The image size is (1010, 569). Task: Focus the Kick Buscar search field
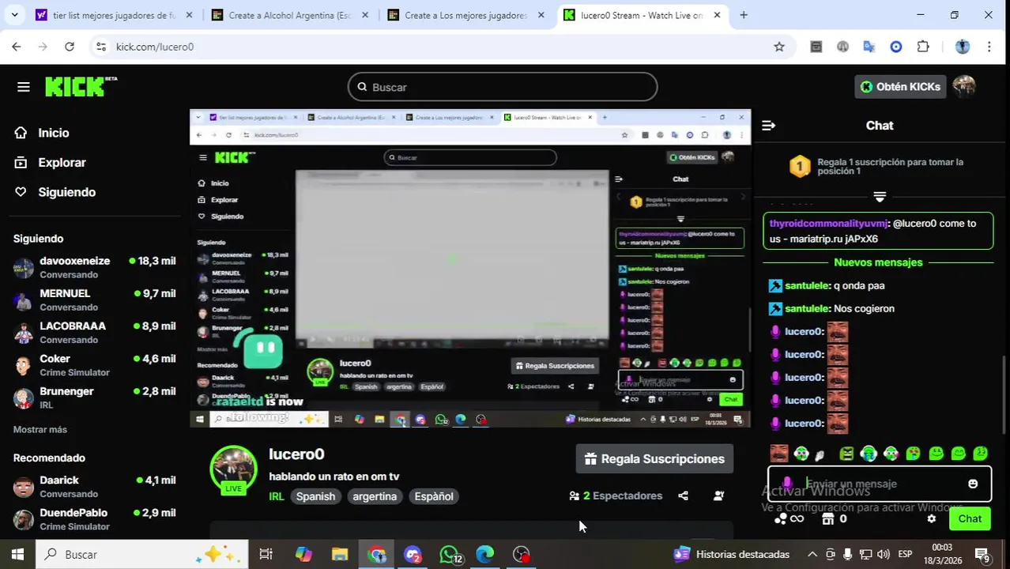(x=503, y=87)
